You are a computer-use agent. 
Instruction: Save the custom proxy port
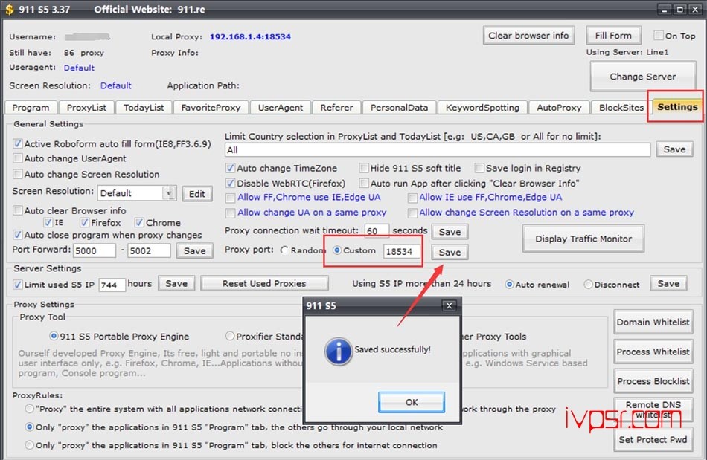[x=450, y=252]
